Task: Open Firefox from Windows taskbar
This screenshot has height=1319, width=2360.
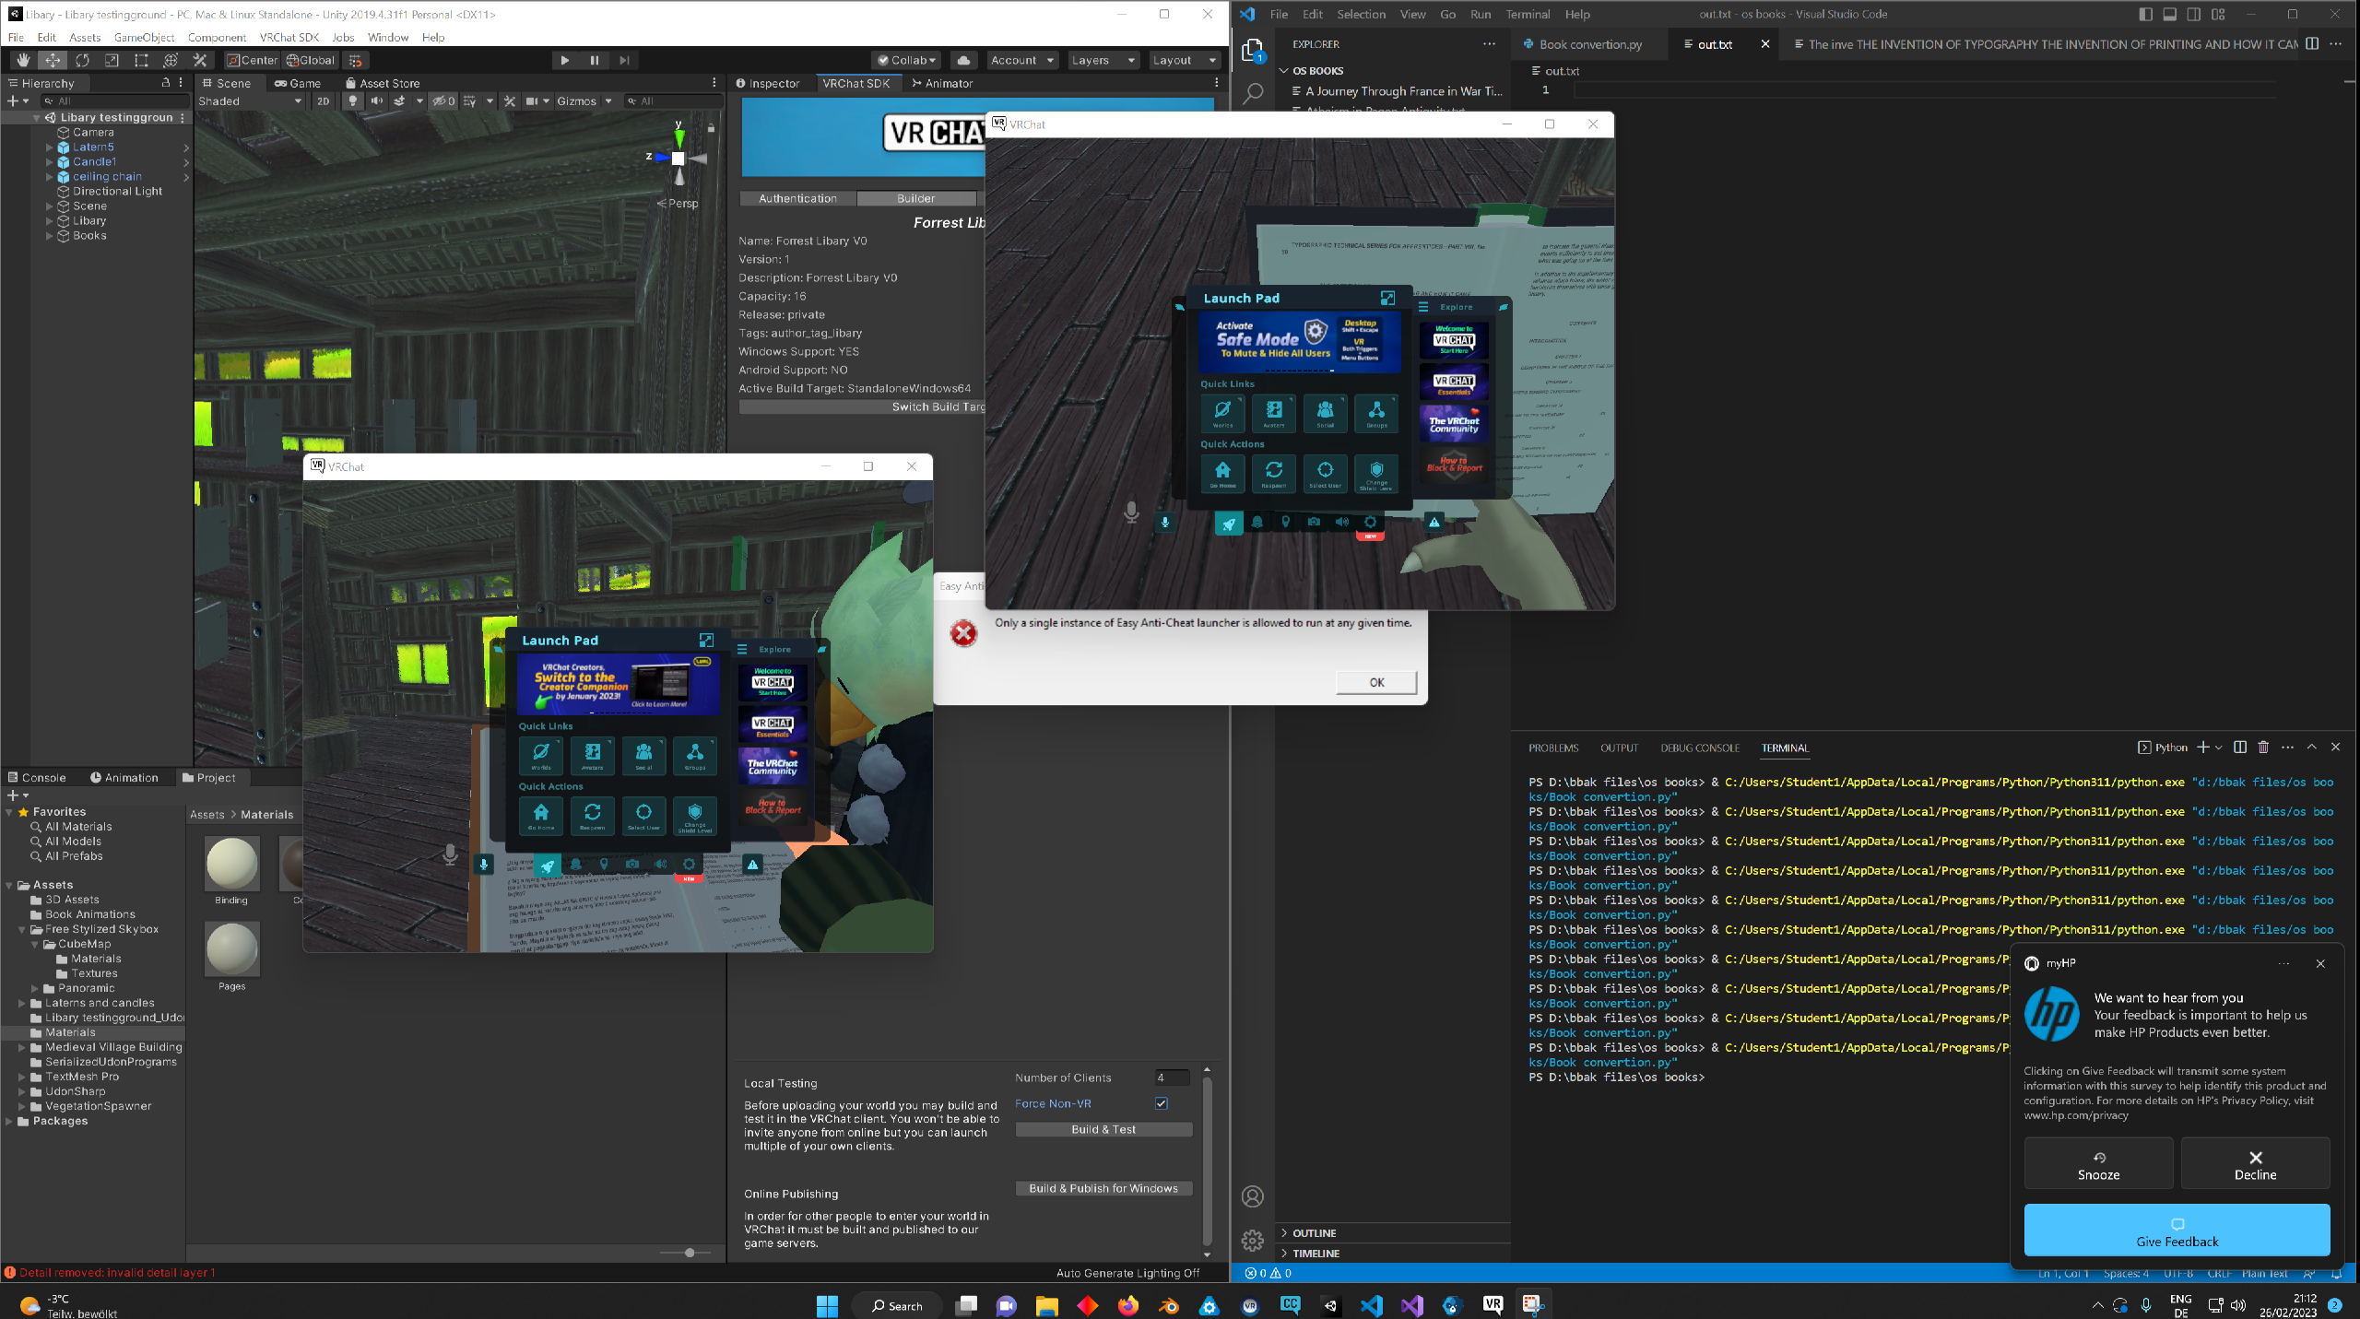Action: click(x=1128, y=1305)
